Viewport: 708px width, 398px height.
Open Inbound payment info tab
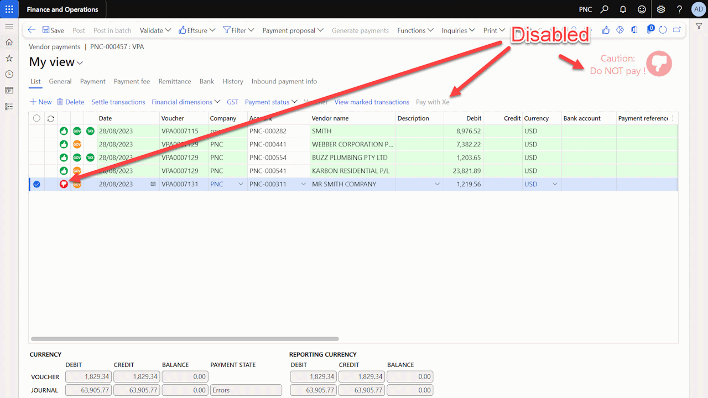(284, 81)
